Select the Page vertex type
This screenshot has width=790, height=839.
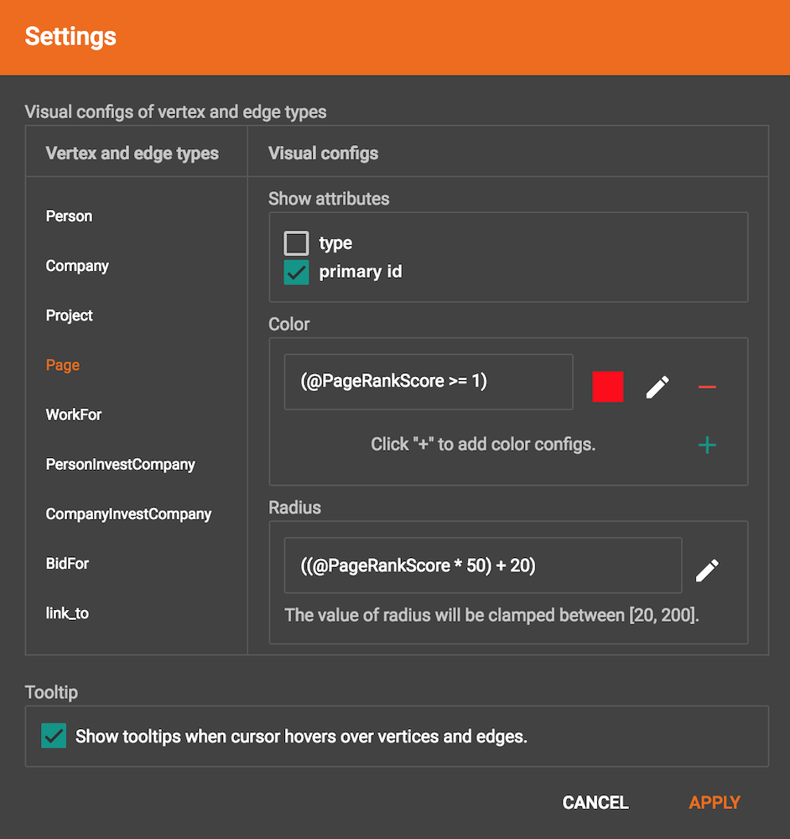(x=63, y=365)
